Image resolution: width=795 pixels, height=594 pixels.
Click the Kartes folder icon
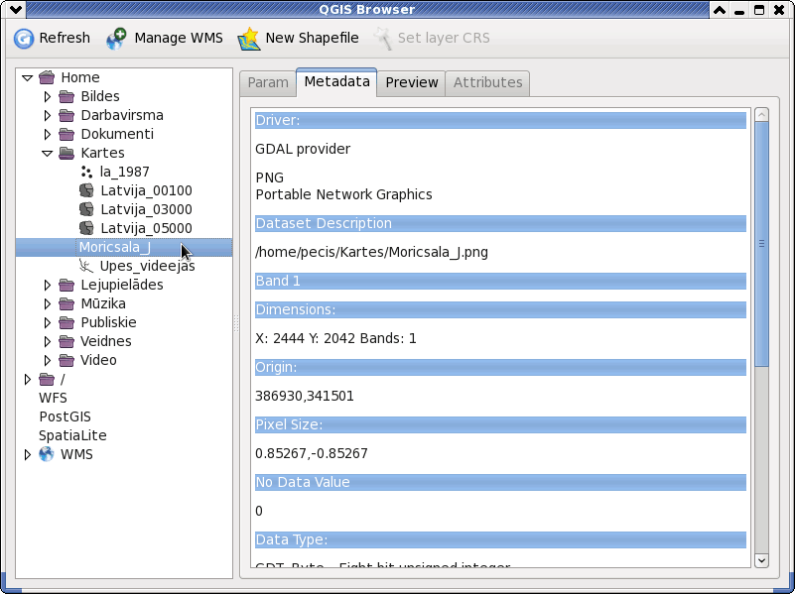pyautogui.click(x=66, y=153)
